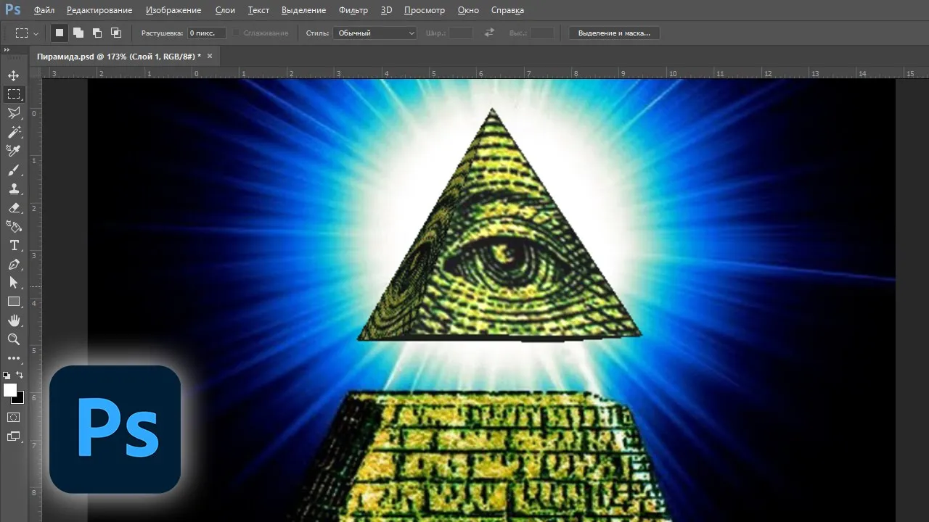Select the Move tool

click(x=14, y=75)
